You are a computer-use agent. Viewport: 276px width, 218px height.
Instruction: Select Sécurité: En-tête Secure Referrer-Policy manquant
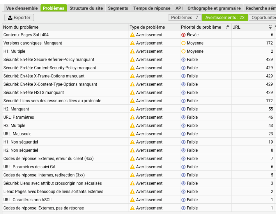[x=49, y=60]
